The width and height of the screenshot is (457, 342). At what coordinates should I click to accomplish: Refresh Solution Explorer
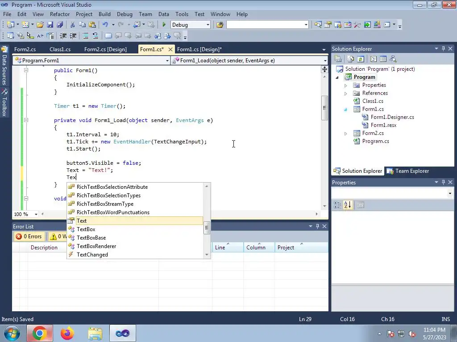pos(361,59)
